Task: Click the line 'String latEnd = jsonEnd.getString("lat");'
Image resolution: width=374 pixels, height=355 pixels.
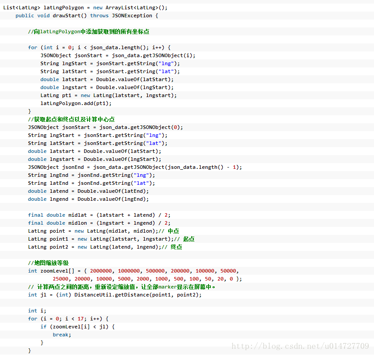Action: click(91, 183)
